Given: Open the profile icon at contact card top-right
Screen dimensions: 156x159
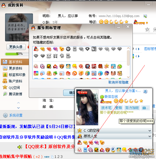Looking at the screenshot, I should [145, 91].
